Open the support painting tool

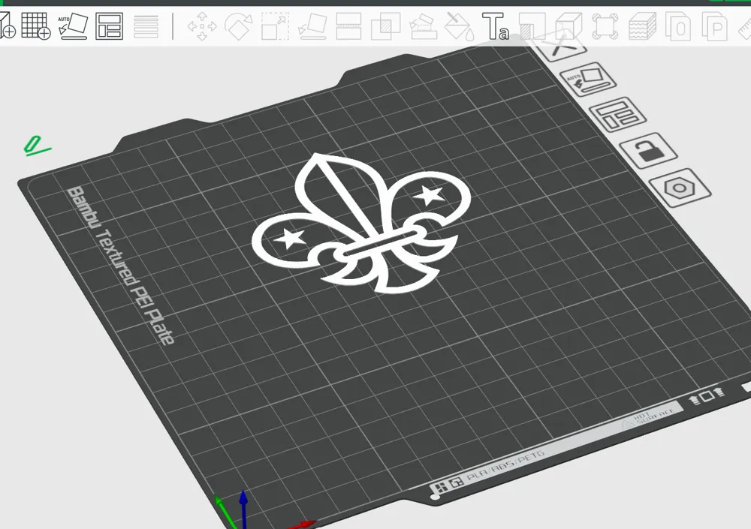424,26
